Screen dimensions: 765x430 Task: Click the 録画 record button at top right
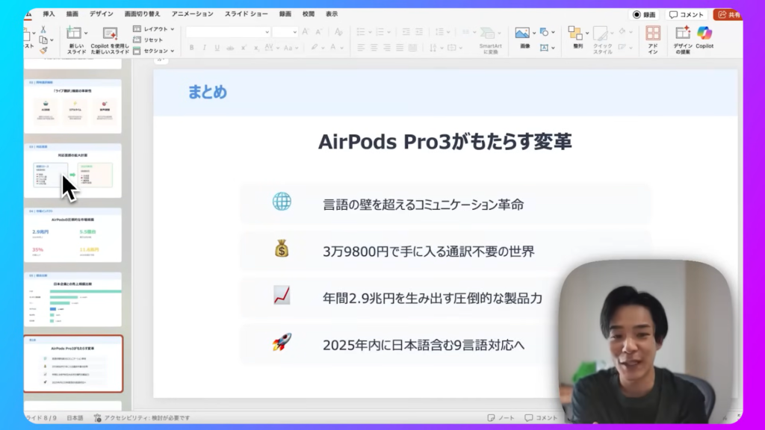644,15
